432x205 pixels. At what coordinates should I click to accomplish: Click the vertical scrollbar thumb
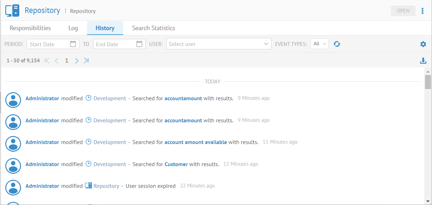428,82
